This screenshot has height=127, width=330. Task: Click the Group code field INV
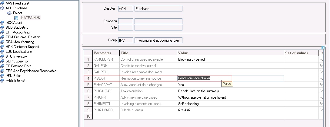[125, 40]
